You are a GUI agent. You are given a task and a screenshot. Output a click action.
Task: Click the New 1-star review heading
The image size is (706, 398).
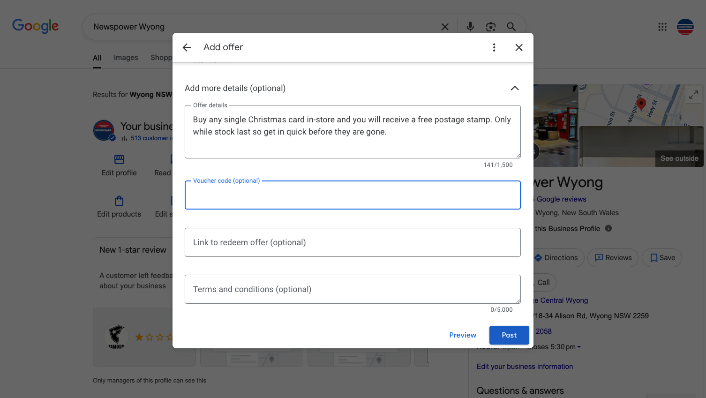click(133, 250)
